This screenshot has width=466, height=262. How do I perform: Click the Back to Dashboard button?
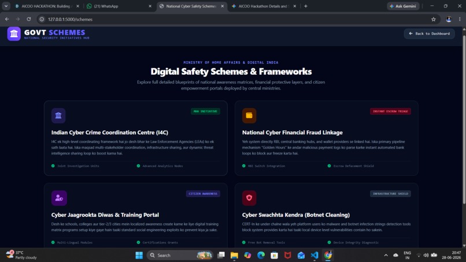pos(429,34)
